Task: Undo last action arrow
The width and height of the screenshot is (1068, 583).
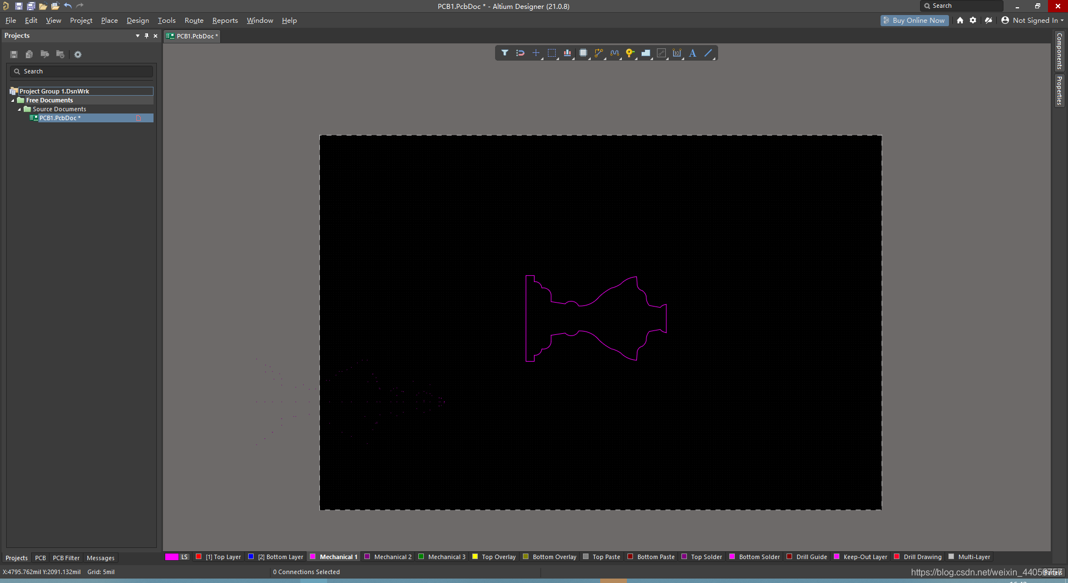Action: pos(67,6)
